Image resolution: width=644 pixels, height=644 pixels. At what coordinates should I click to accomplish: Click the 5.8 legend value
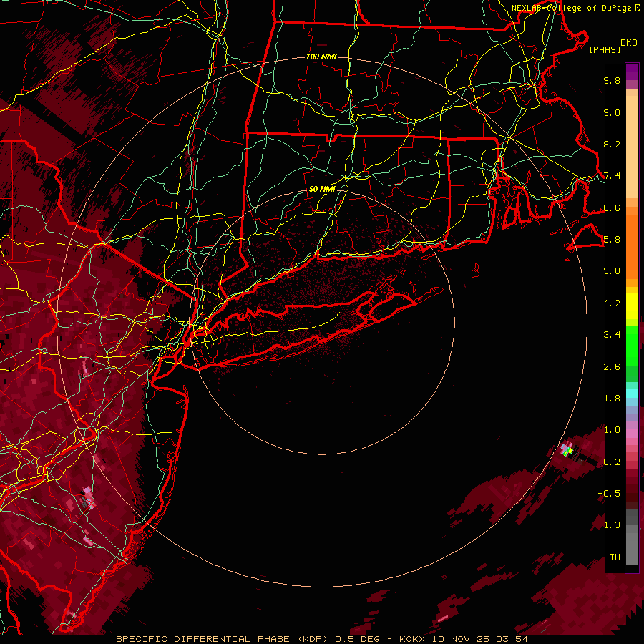coord(612,240)
